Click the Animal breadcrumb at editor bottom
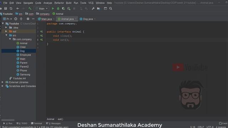 (51, 119)
